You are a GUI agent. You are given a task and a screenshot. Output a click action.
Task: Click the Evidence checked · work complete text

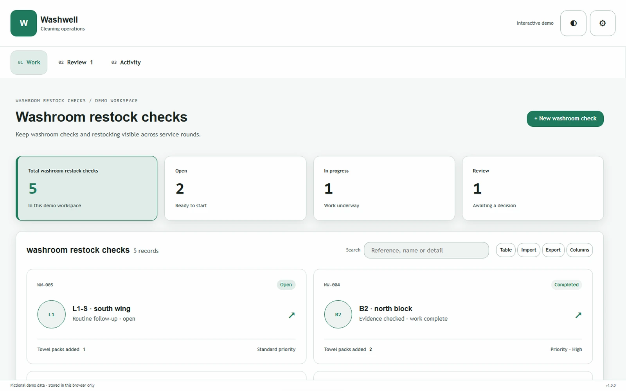click(403, 319)
